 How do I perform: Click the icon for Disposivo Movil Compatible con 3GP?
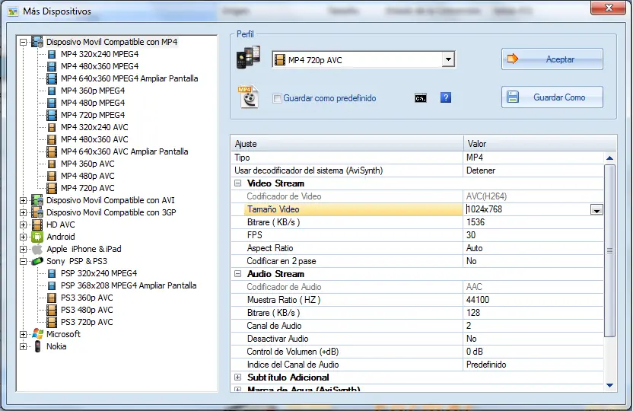pyautogui.click(x=37, y=212)
